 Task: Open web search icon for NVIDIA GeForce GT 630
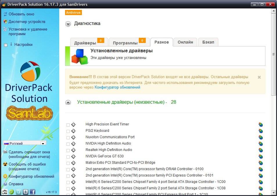pyautogui.click(x=260, y=157)
